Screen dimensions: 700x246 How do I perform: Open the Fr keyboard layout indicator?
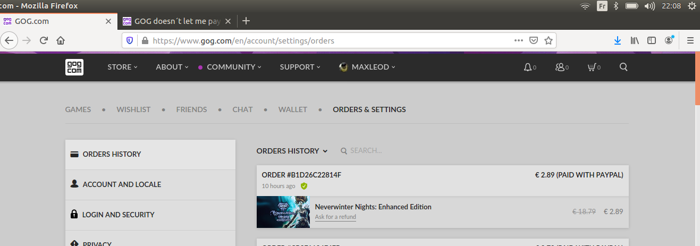[x=602, y=6]
